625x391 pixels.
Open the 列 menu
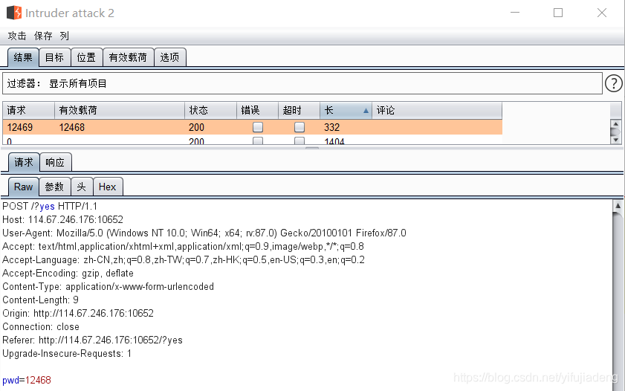[64, 36]
